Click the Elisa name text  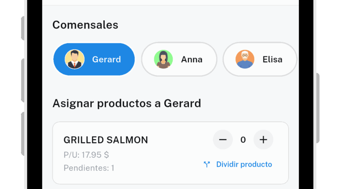pyautogui.click(x=272, y=59)
